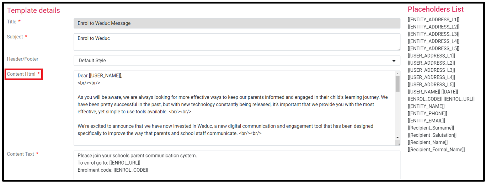This screenshot has width=486, height=183.
Task: Click the [[ENTITY_NAME]] placeholder
Action: 426,106
